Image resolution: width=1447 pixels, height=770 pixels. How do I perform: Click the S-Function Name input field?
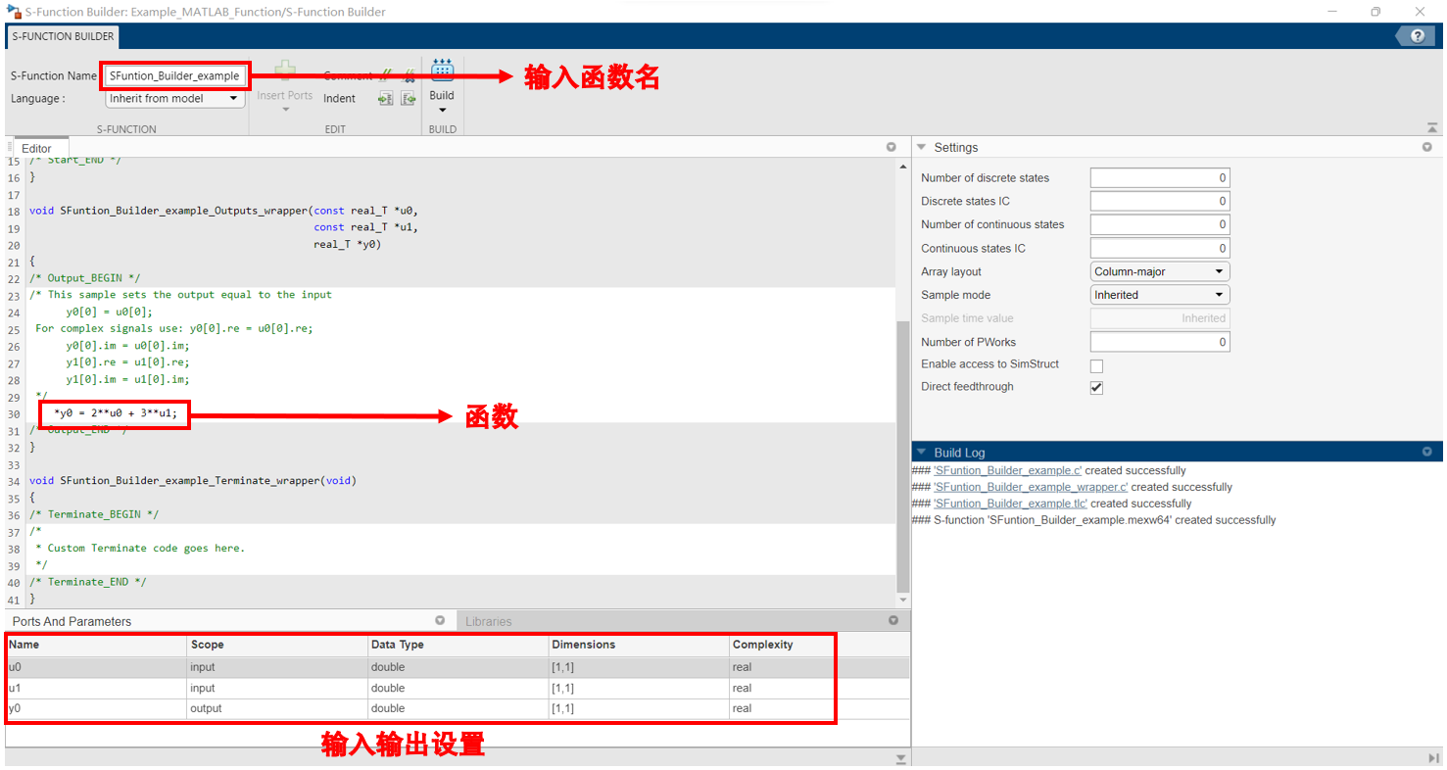pos(175,75)
